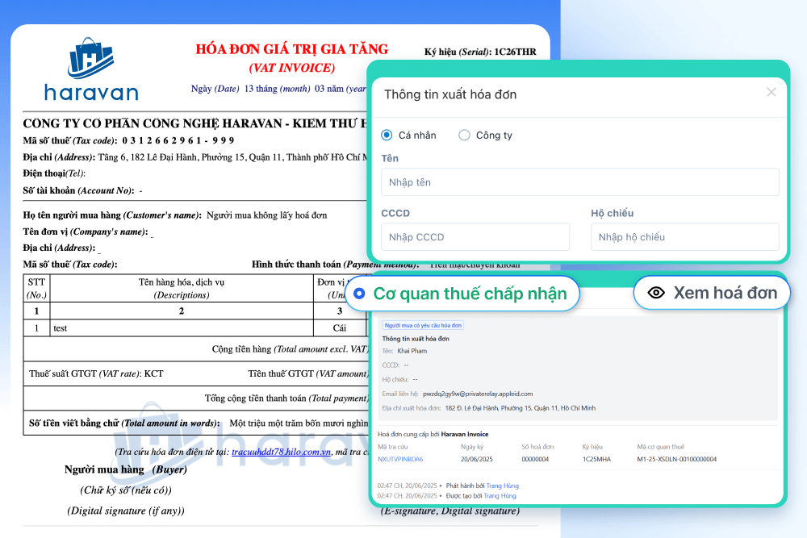This screenshot has height=538, width=807.
Task: Click the HÓA ĐƠN GIÁ TRỊ GIA TĂNG title
Action: (x=292, y=49)
